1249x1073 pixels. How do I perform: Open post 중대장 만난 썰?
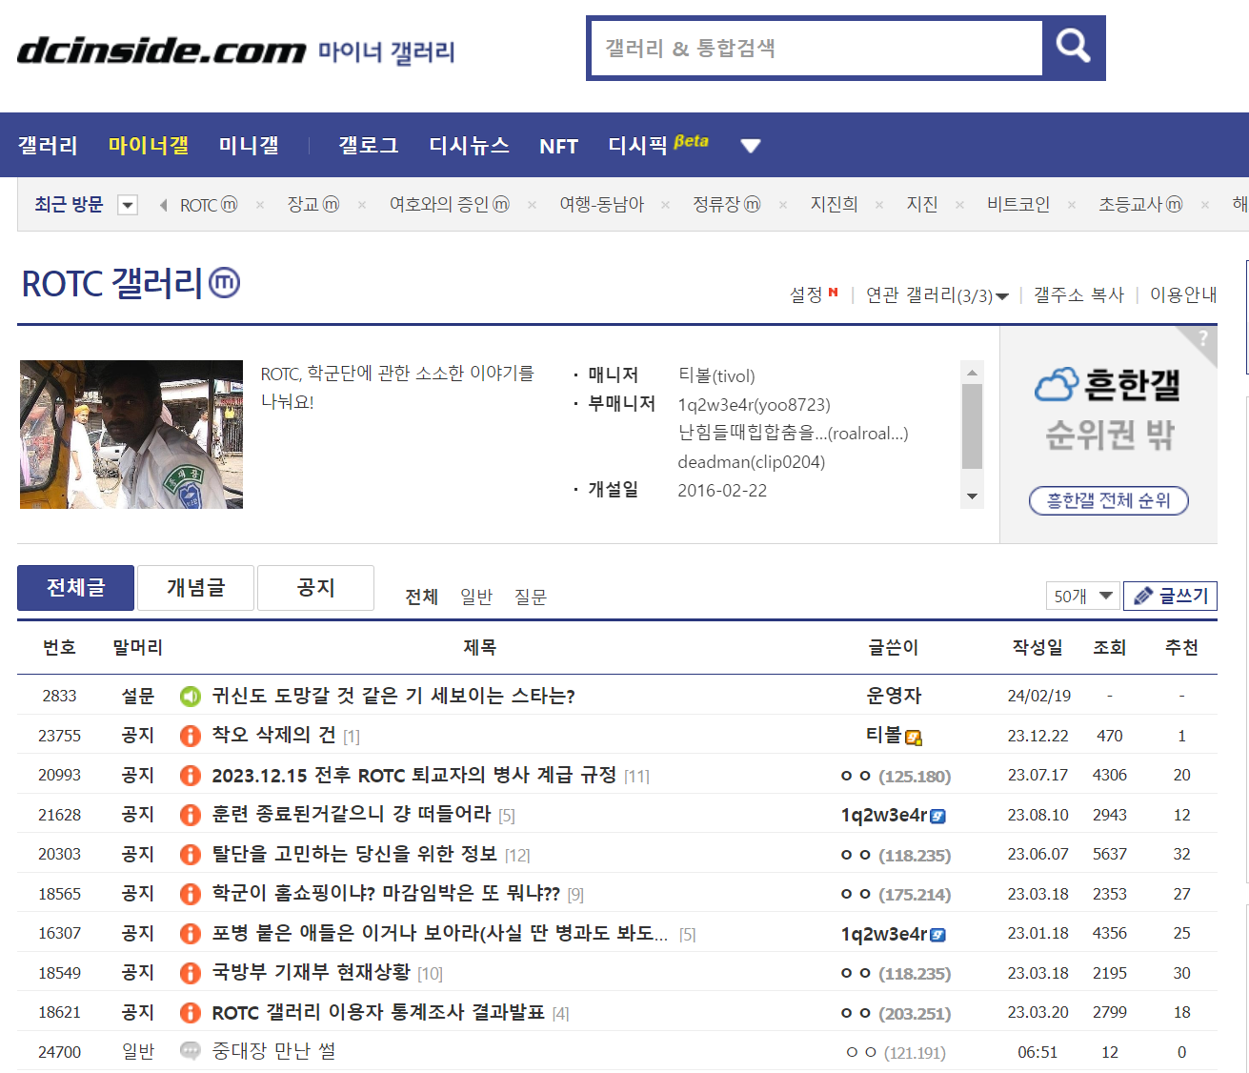point(273,1051)
